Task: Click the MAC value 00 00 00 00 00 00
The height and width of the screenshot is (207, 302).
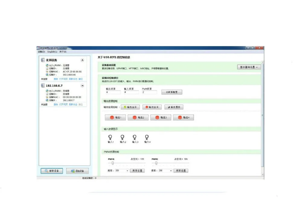Action: [x=72, y=97]
